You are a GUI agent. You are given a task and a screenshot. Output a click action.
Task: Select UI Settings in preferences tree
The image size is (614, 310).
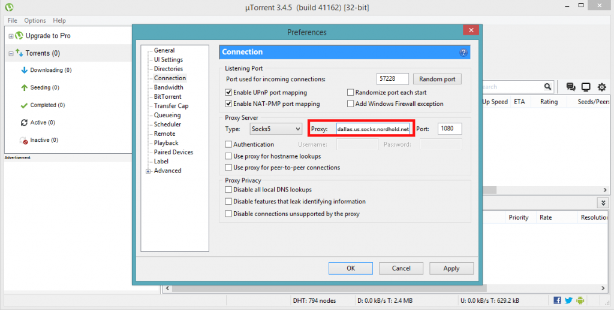168,59
